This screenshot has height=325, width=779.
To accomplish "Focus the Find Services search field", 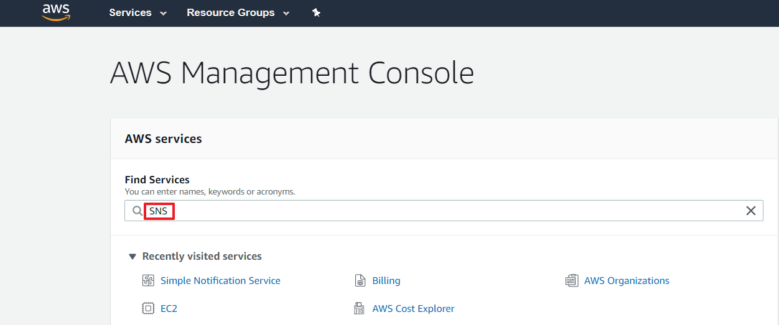I will tap(436, 211).
